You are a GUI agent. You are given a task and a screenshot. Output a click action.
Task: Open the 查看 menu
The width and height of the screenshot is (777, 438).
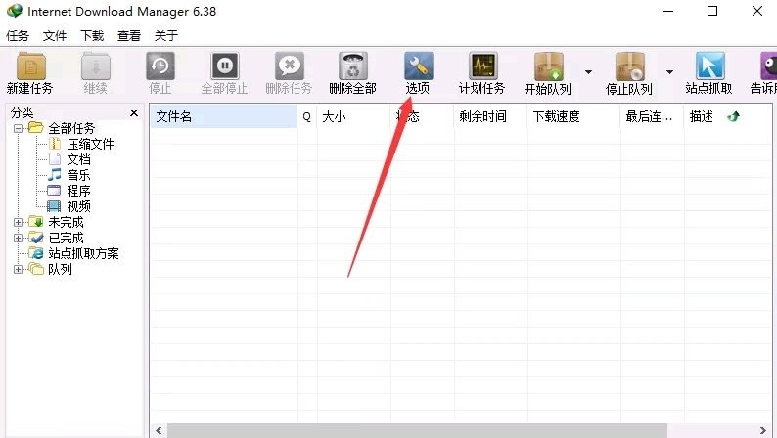tap(129, 35)
